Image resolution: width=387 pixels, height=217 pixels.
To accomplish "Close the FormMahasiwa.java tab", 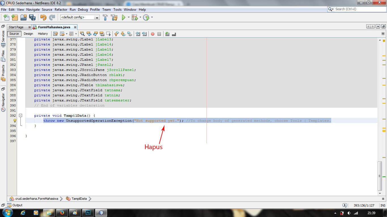I will pyautogui.click(x=75, y=27).
